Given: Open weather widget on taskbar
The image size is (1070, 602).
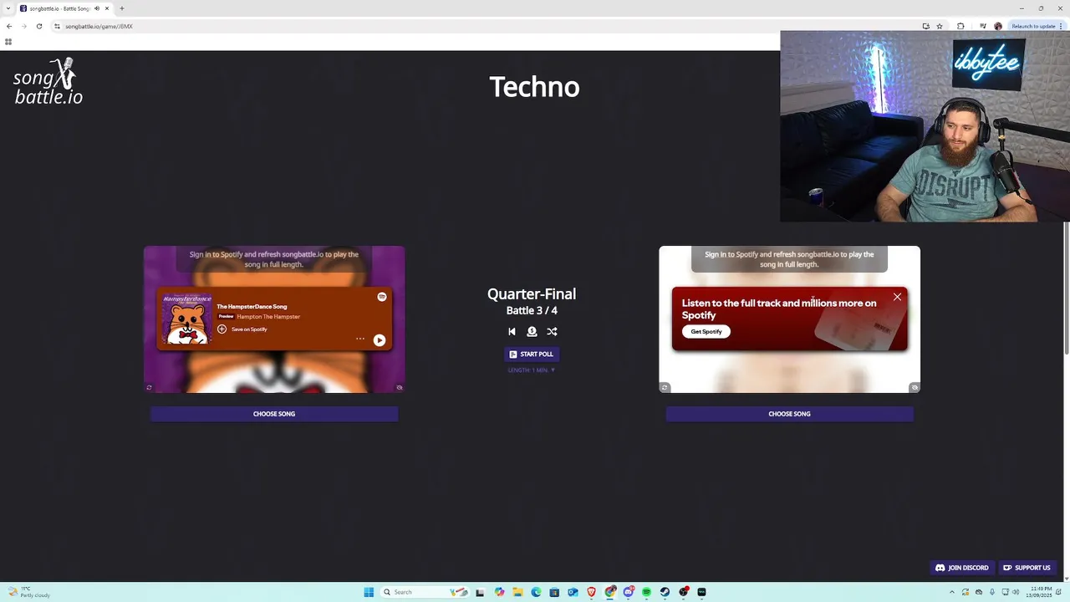Looking at the screenshot, I should [x=29, y=592].
